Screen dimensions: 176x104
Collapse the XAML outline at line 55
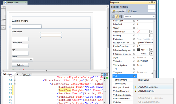14,84
